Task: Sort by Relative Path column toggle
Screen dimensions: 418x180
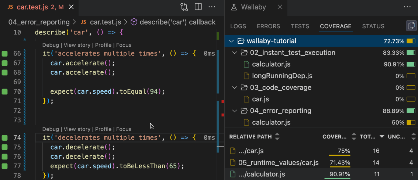Action: click(x=277, y=137)
